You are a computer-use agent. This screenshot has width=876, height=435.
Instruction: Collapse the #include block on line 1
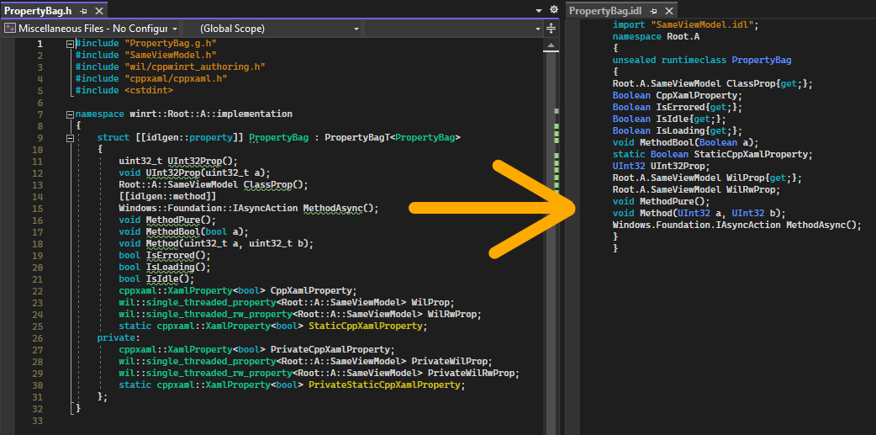click(x=70, y=44)
